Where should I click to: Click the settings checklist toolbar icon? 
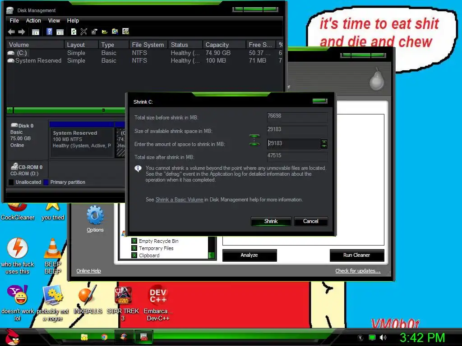point(125,32)
